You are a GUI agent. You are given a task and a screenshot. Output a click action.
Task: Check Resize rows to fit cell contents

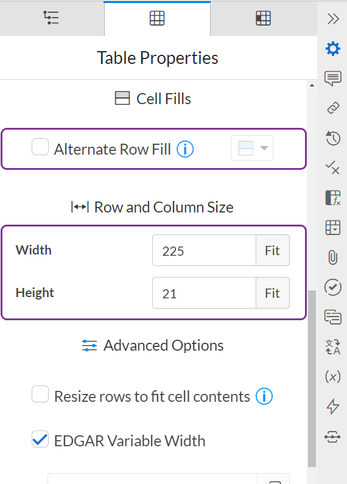(40, 394)
